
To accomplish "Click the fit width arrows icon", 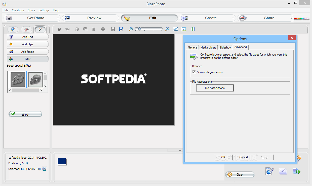I will [x=193, y=29].
